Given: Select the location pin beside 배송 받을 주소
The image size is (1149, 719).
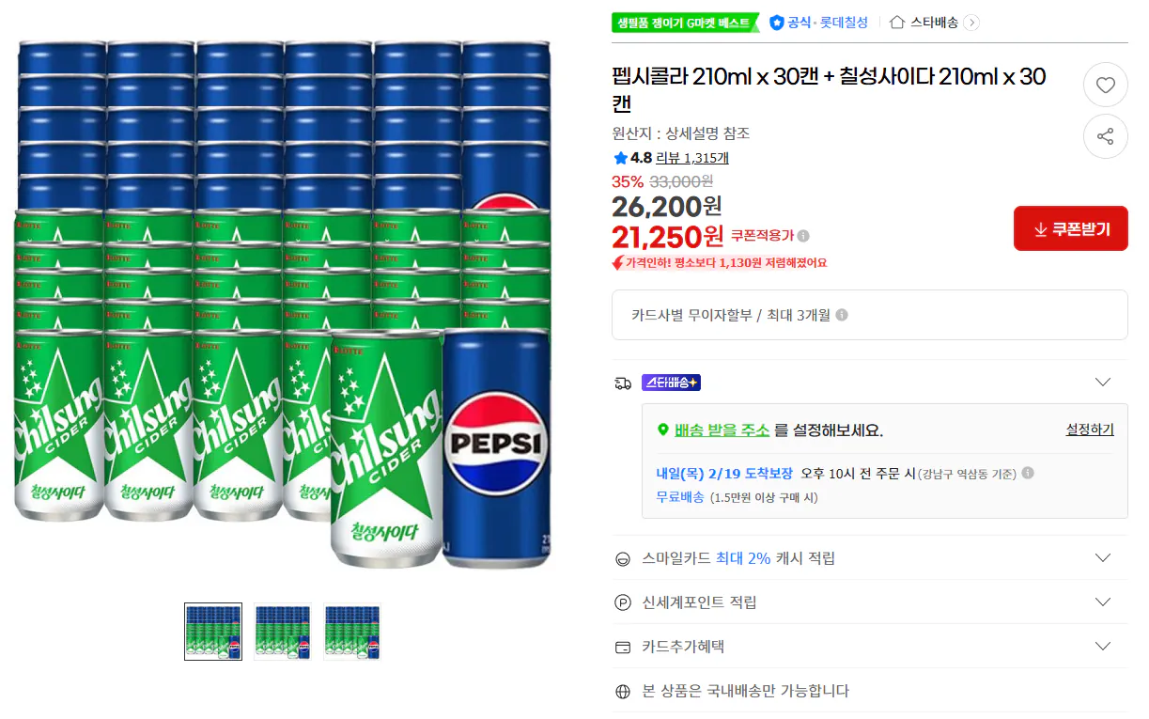Looking at the screenshot, I should point(663,430).
